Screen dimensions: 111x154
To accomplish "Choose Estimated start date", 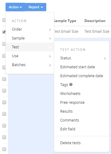I will tap(82, 67).
